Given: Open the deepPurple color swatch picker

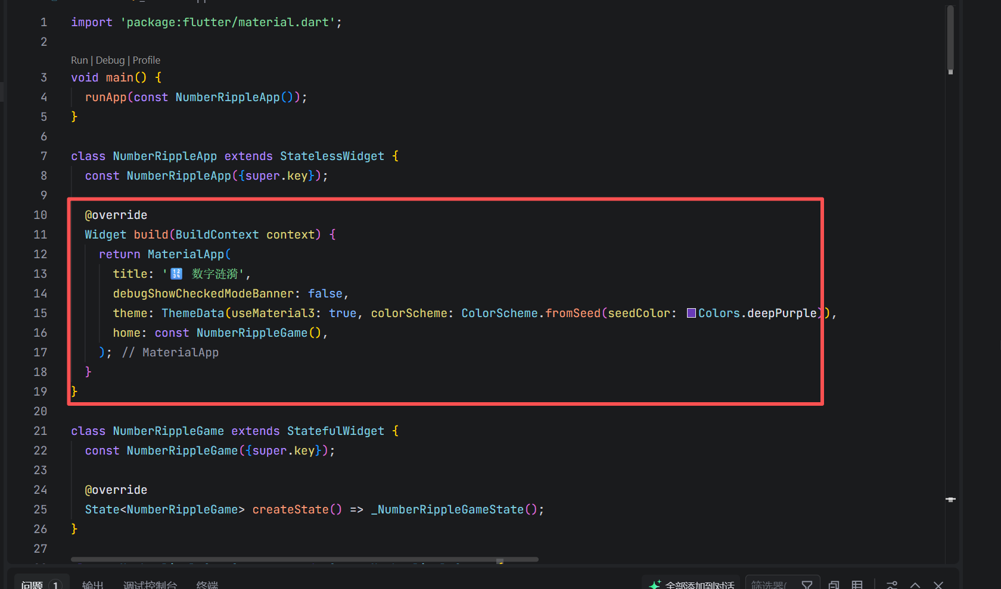Looking at the screenshot, I should (691, 313).
